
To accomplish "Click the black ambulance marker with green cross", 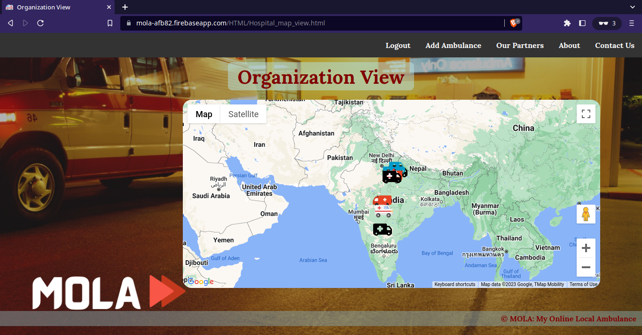I will [382, 230].
